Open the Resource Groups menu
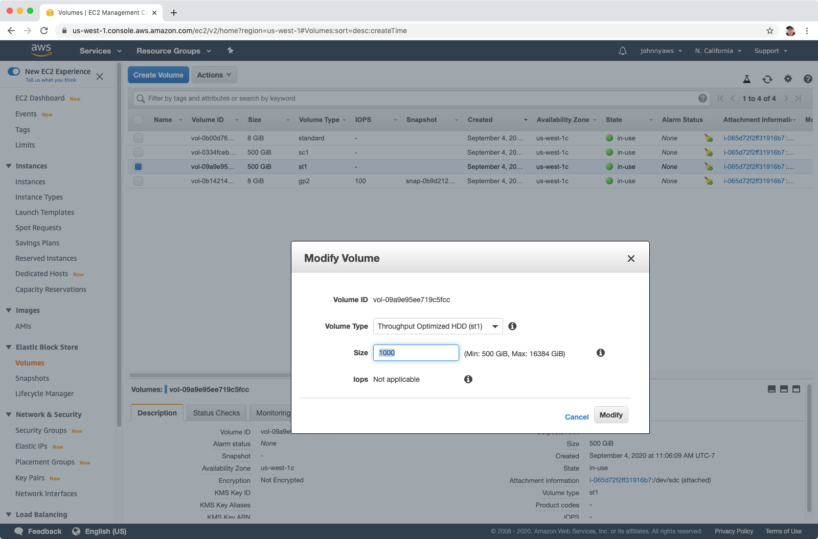 (x=174, y=51)
